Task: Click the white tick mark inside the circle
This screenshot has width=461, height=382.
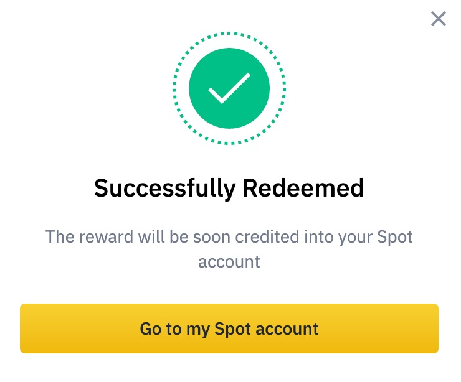Action: [x=228, y=90]
